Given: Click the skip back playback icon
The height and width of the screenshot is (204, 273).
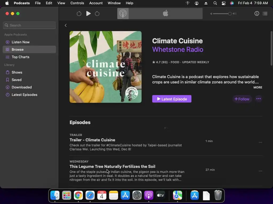Looking at the screenshot, I should click(79, 14).
